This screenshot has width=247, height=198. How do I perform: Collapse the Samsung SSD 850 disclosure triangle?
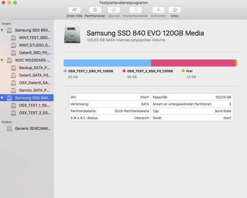2,30
